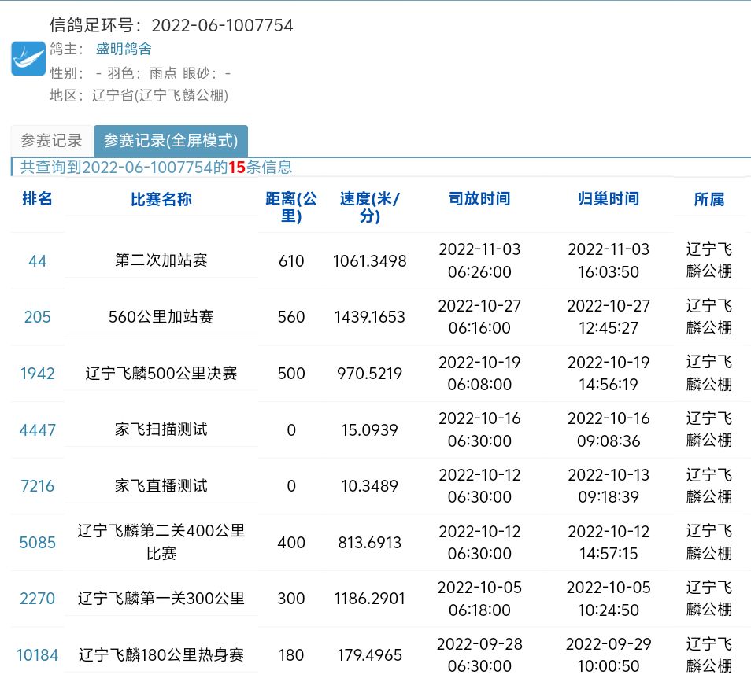Click the 速度(米/分) column header
The height and width of the screenshot is (682, 751).
pos(369,207)
